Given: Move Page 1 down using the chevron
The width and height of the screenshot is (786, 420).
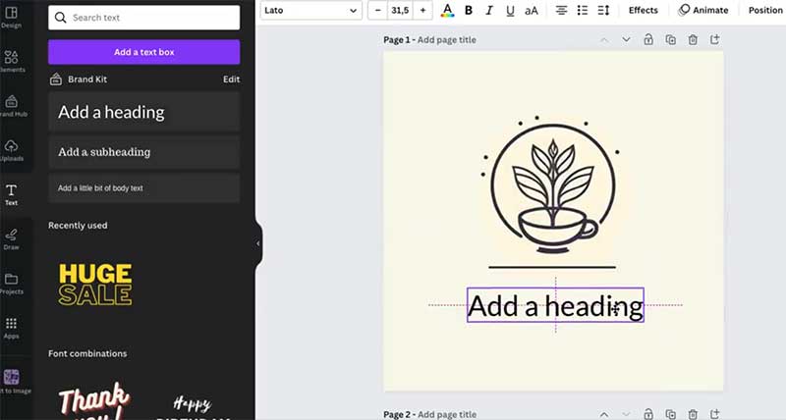Looking at the screenshot, I should click(x=626, y=40).
